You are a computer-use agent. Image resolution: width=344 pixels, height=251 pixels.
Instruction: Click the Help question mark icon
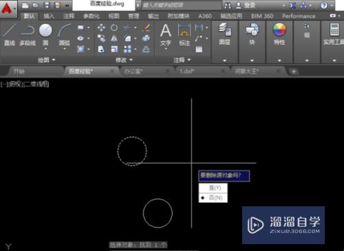tap(324, 6)
